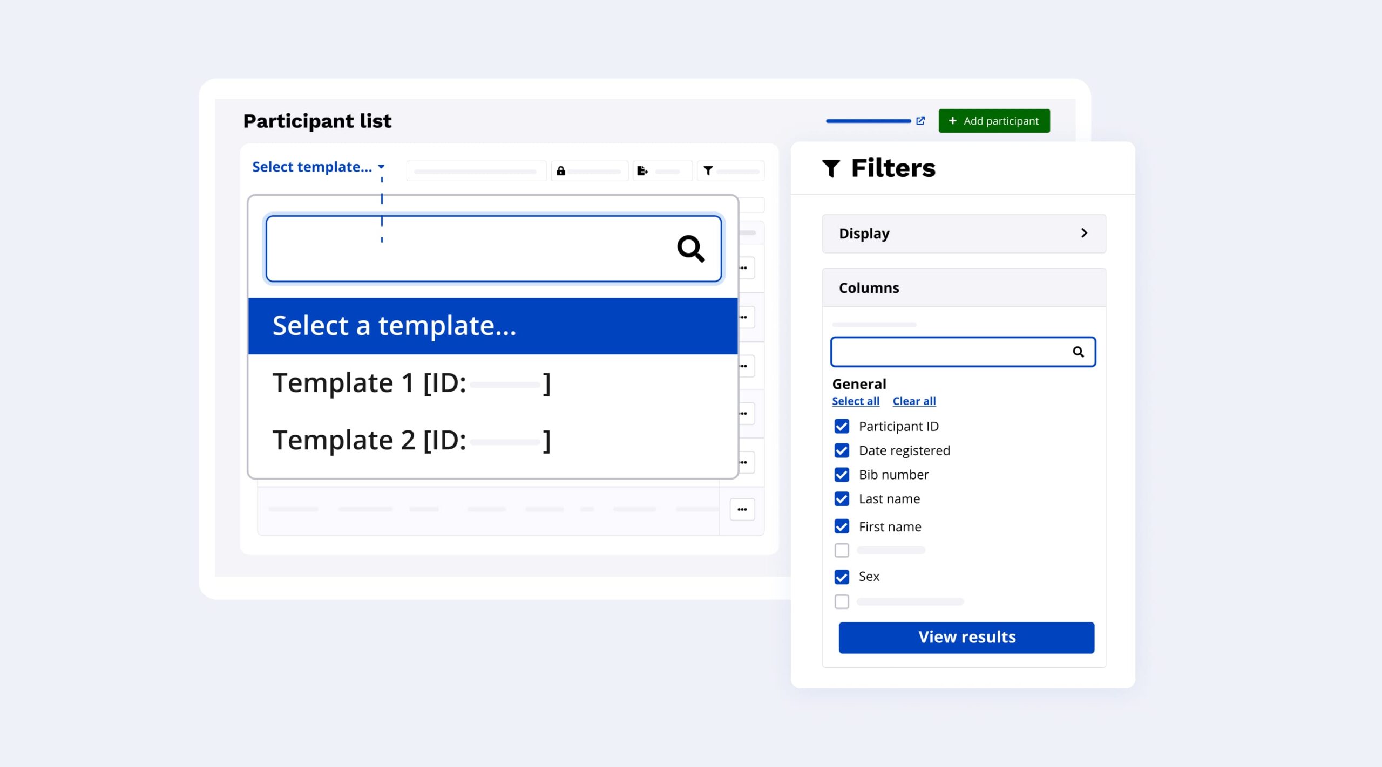Click the external link icon beside Add participant
The image size is (1382, 767).
point(920,121)
